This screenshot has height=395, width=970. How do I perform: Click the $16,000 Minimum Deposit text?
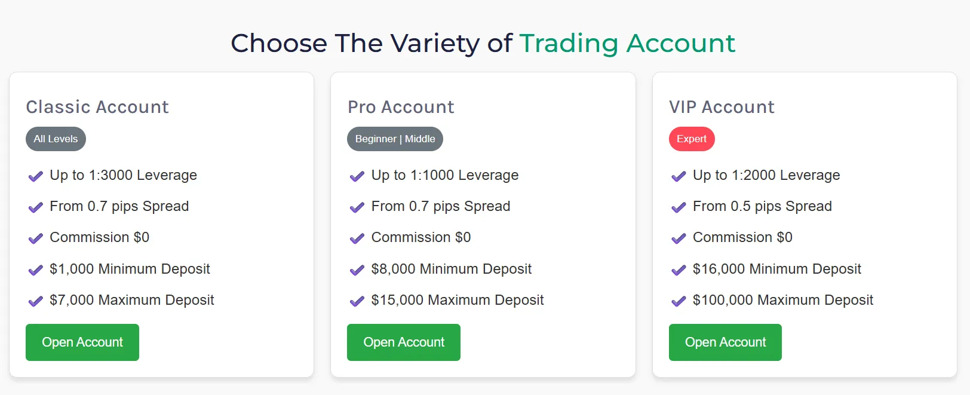click(777, 269)
